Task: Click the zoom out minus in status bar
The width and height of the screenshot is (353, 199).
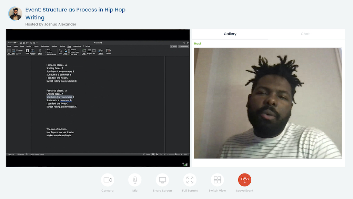Action: pyautogui.click(x=168, y=154)
